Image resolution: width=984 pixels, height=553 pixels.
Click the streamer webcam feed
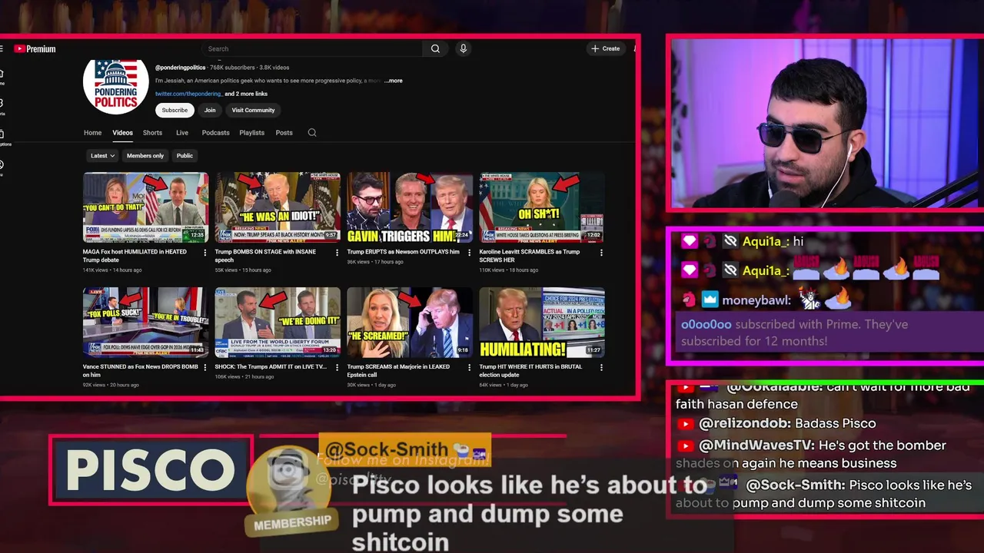pyautogui.click(x=826, y=123)
